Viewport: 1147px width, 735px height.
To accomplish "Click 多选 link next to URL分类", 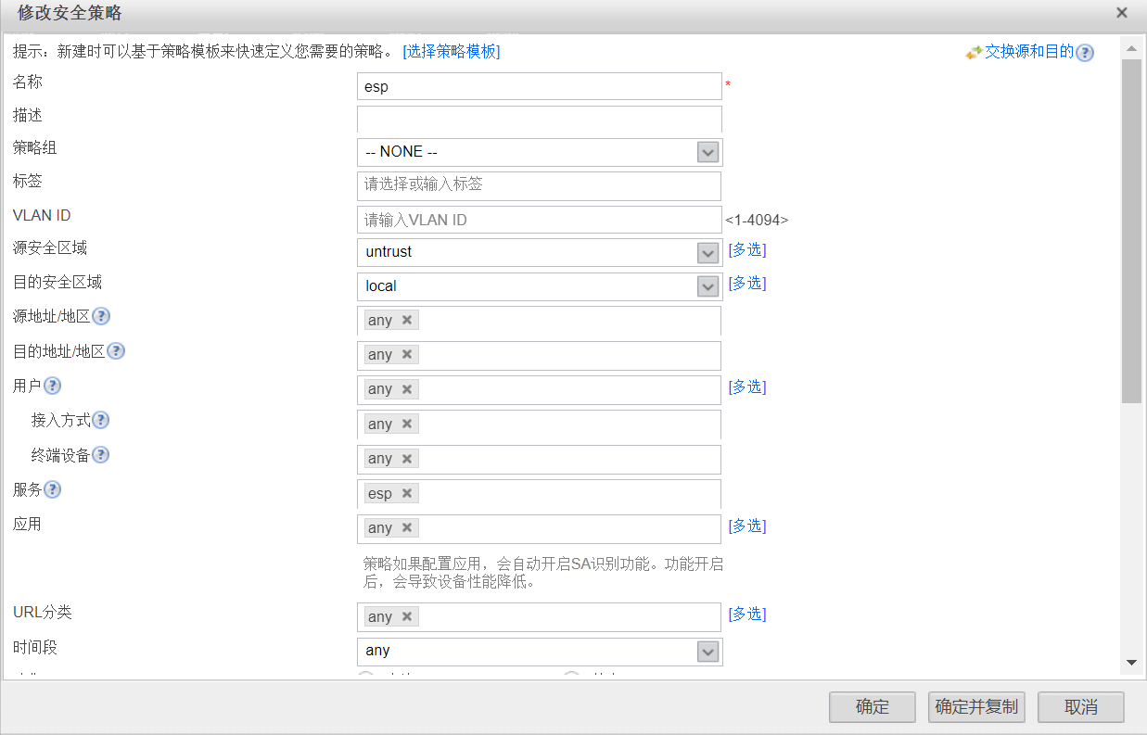I will [x=747, y=614].
